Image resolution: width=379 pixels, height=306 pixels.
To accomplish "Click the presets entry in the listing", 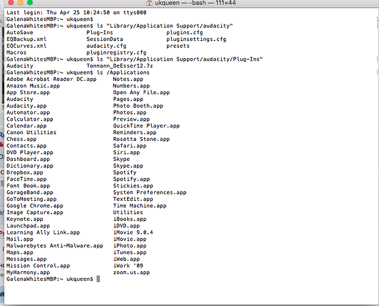I will tap(178, 46).
